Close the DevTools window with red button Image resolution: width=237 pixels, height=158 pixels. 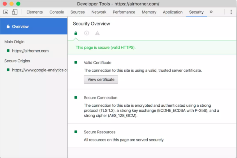[x=5, y=4]
